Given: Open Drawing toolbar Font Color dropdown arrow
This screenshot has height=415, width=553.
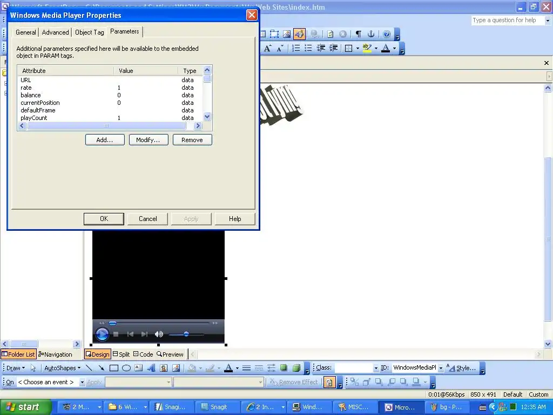Looking at the screenshot, I should [x=238, y=368].
